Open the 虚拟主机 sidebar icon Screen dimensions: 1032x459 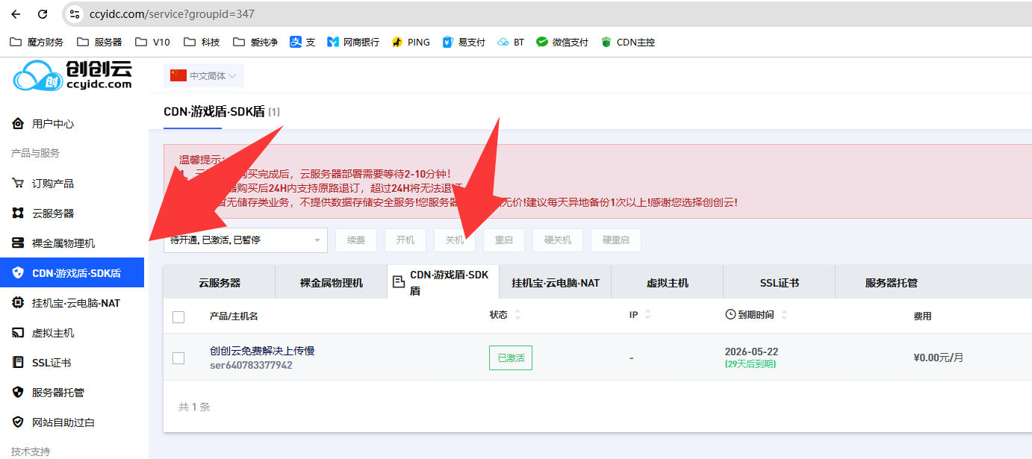coord(19,333)
